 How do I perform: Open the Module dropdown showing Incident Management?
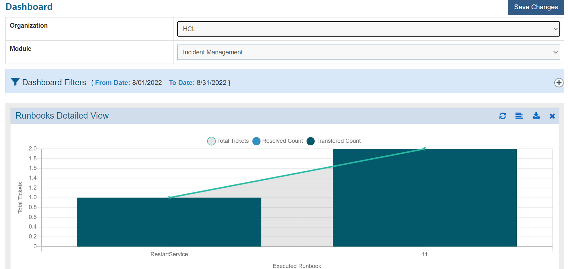368,52
